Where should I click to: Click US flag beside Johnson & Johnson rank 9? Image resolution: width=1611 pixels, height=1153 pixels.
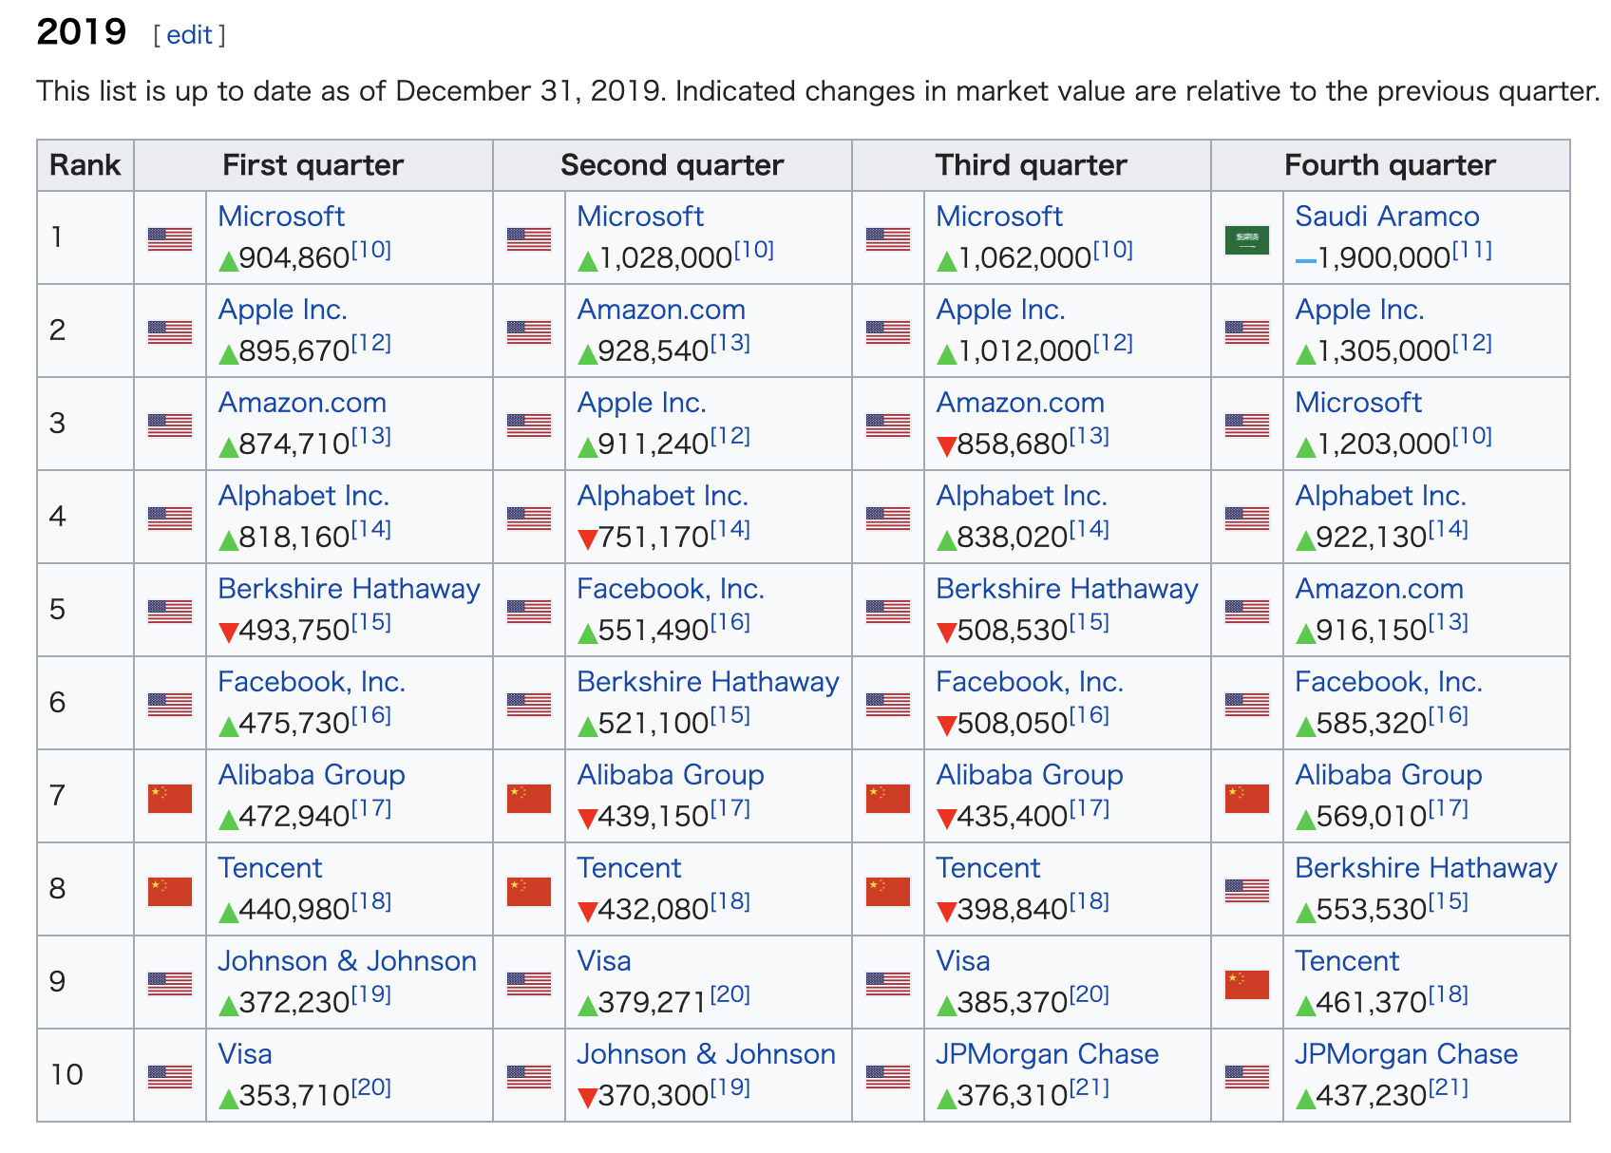tap(170, 984)
